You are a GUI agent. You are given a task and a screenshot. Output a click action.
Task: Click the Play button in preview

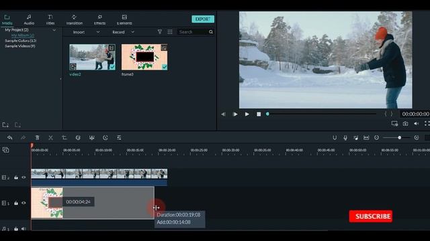click(x=247, y=114)
